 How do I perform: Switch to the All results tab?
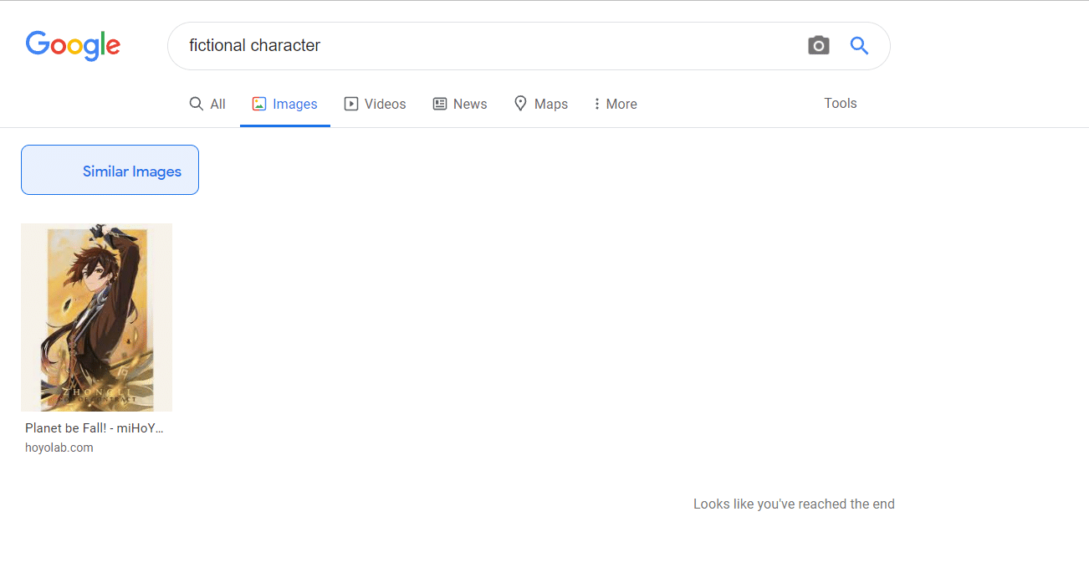217,104
